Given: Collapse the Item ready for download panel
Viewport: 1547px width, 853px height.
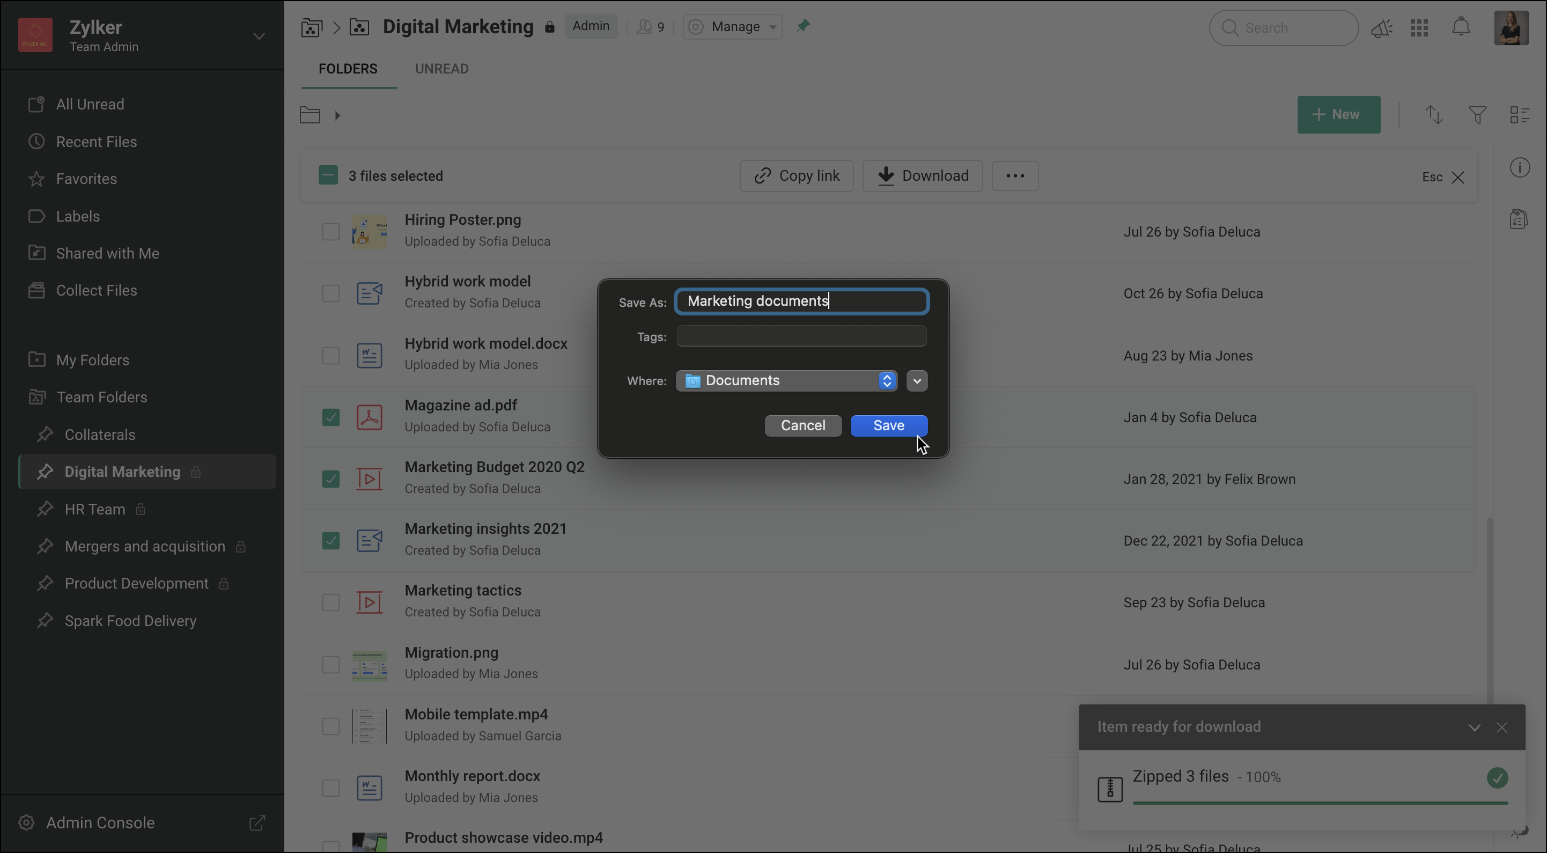Looking at the screenshot, I should tap(1474, 727).
